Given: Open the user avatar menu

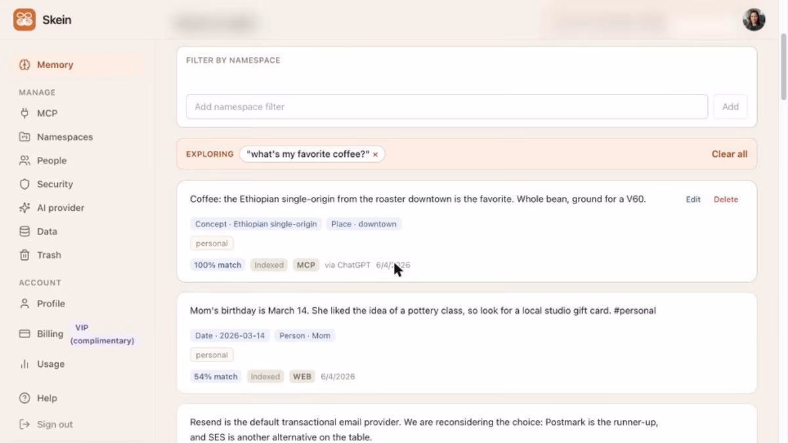Looking at the screenshot, I should click(754, 20).
